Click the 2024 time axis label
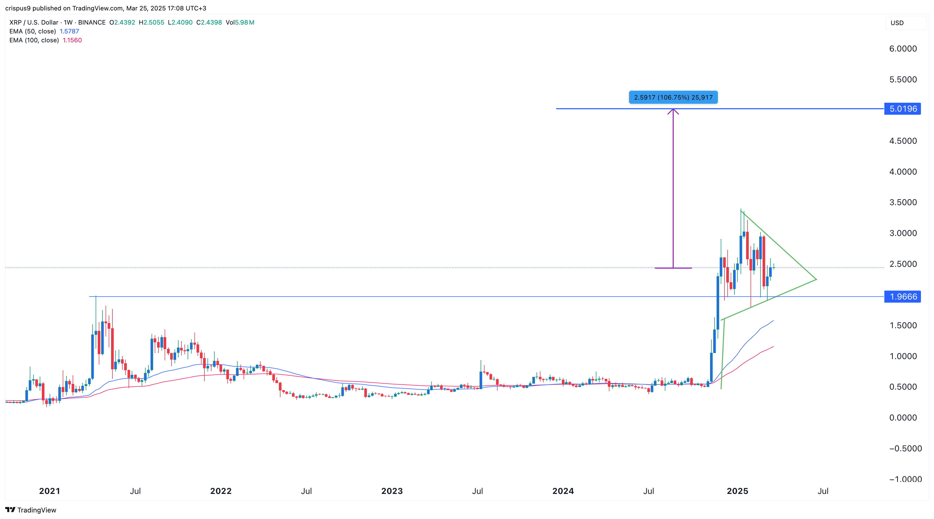 point(563,491)
